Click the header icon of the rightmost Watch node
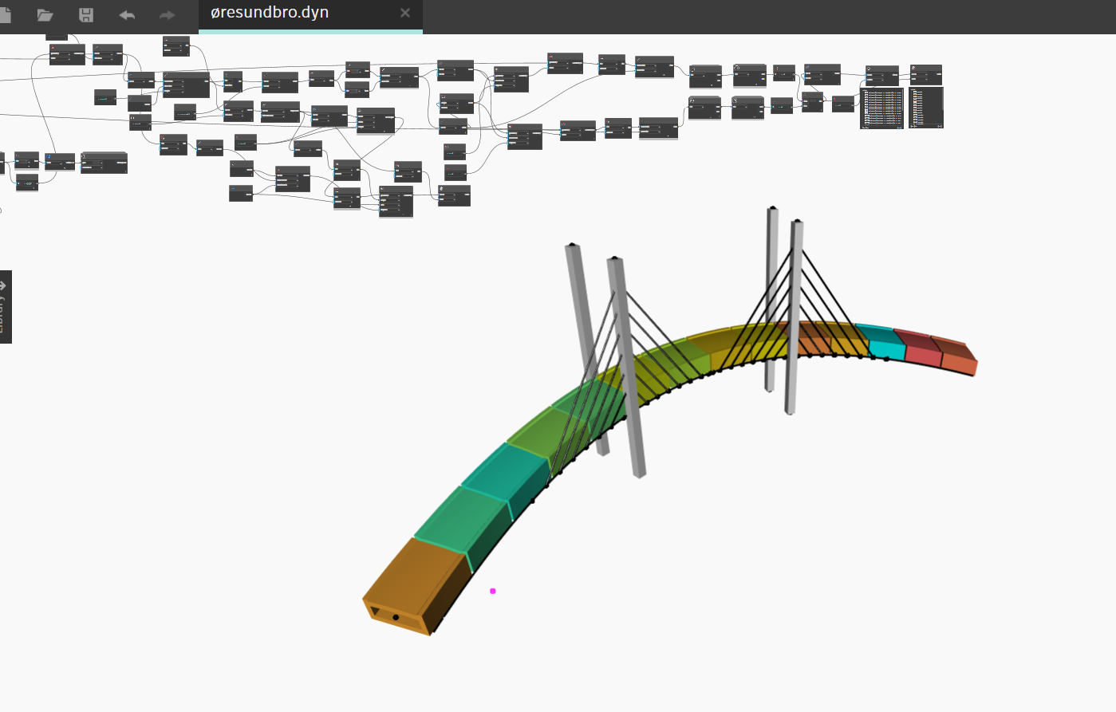The height and width of the screenshot is (712, 1116). coord(913,67)
